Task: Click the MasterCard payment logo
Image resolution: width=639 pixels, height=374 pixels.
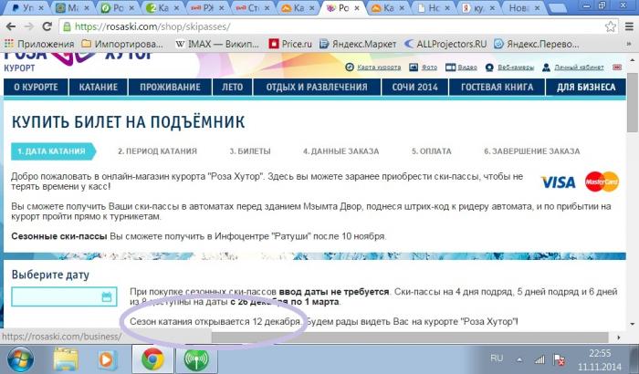Action: click(602, 182)
